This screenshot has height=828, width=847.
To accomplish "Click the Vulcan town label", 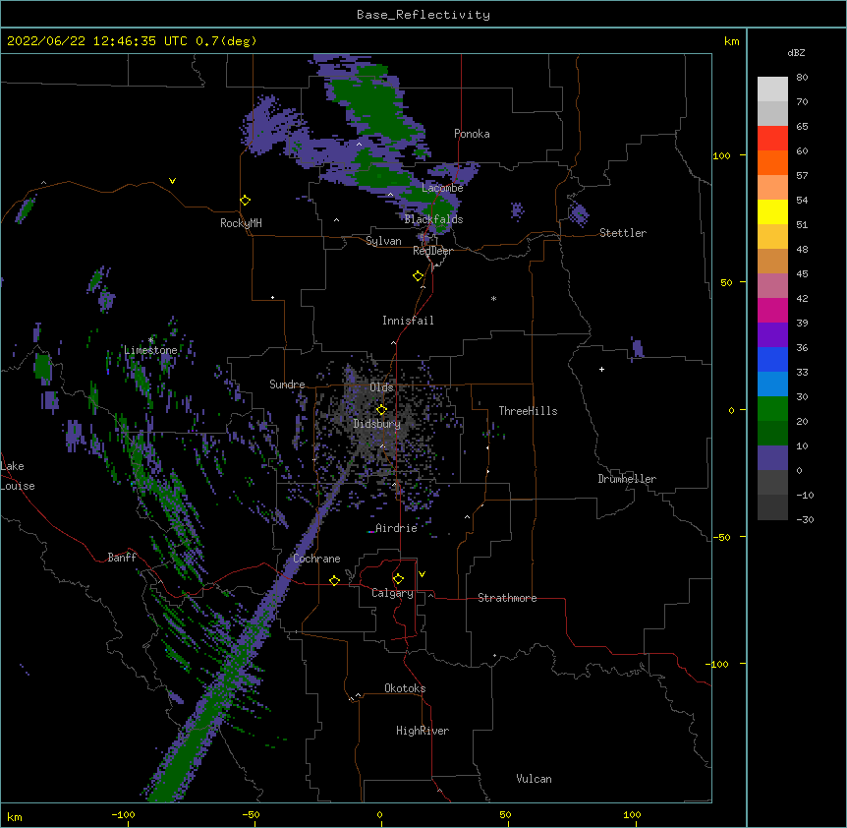I will pyautogui.click(x=534, y=779).
